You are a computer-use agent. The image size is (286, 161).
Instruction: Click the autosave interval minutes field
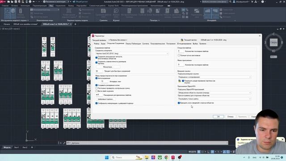(x=104, y=81)
